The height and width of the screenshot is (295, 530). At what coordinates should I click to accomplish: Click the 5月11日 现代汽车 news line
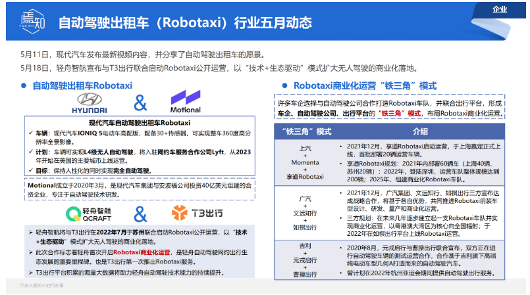click(x=143, y=55)
